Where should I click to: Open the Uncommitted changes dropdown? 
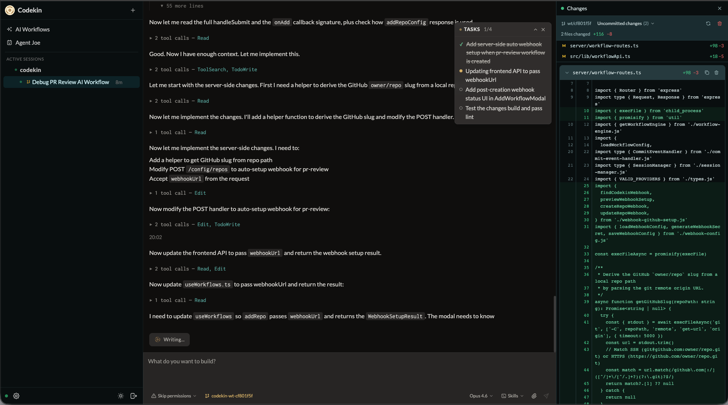click(652, 23)
